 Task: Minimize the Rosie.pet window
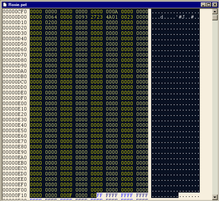pos(203,5)
